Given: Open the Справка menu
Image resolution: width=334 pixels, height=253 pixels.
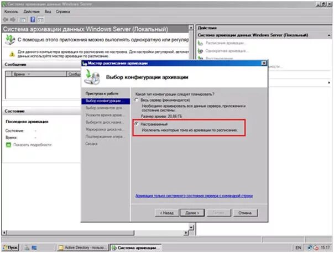Looking at the screenshot, I should coord(63,12).
